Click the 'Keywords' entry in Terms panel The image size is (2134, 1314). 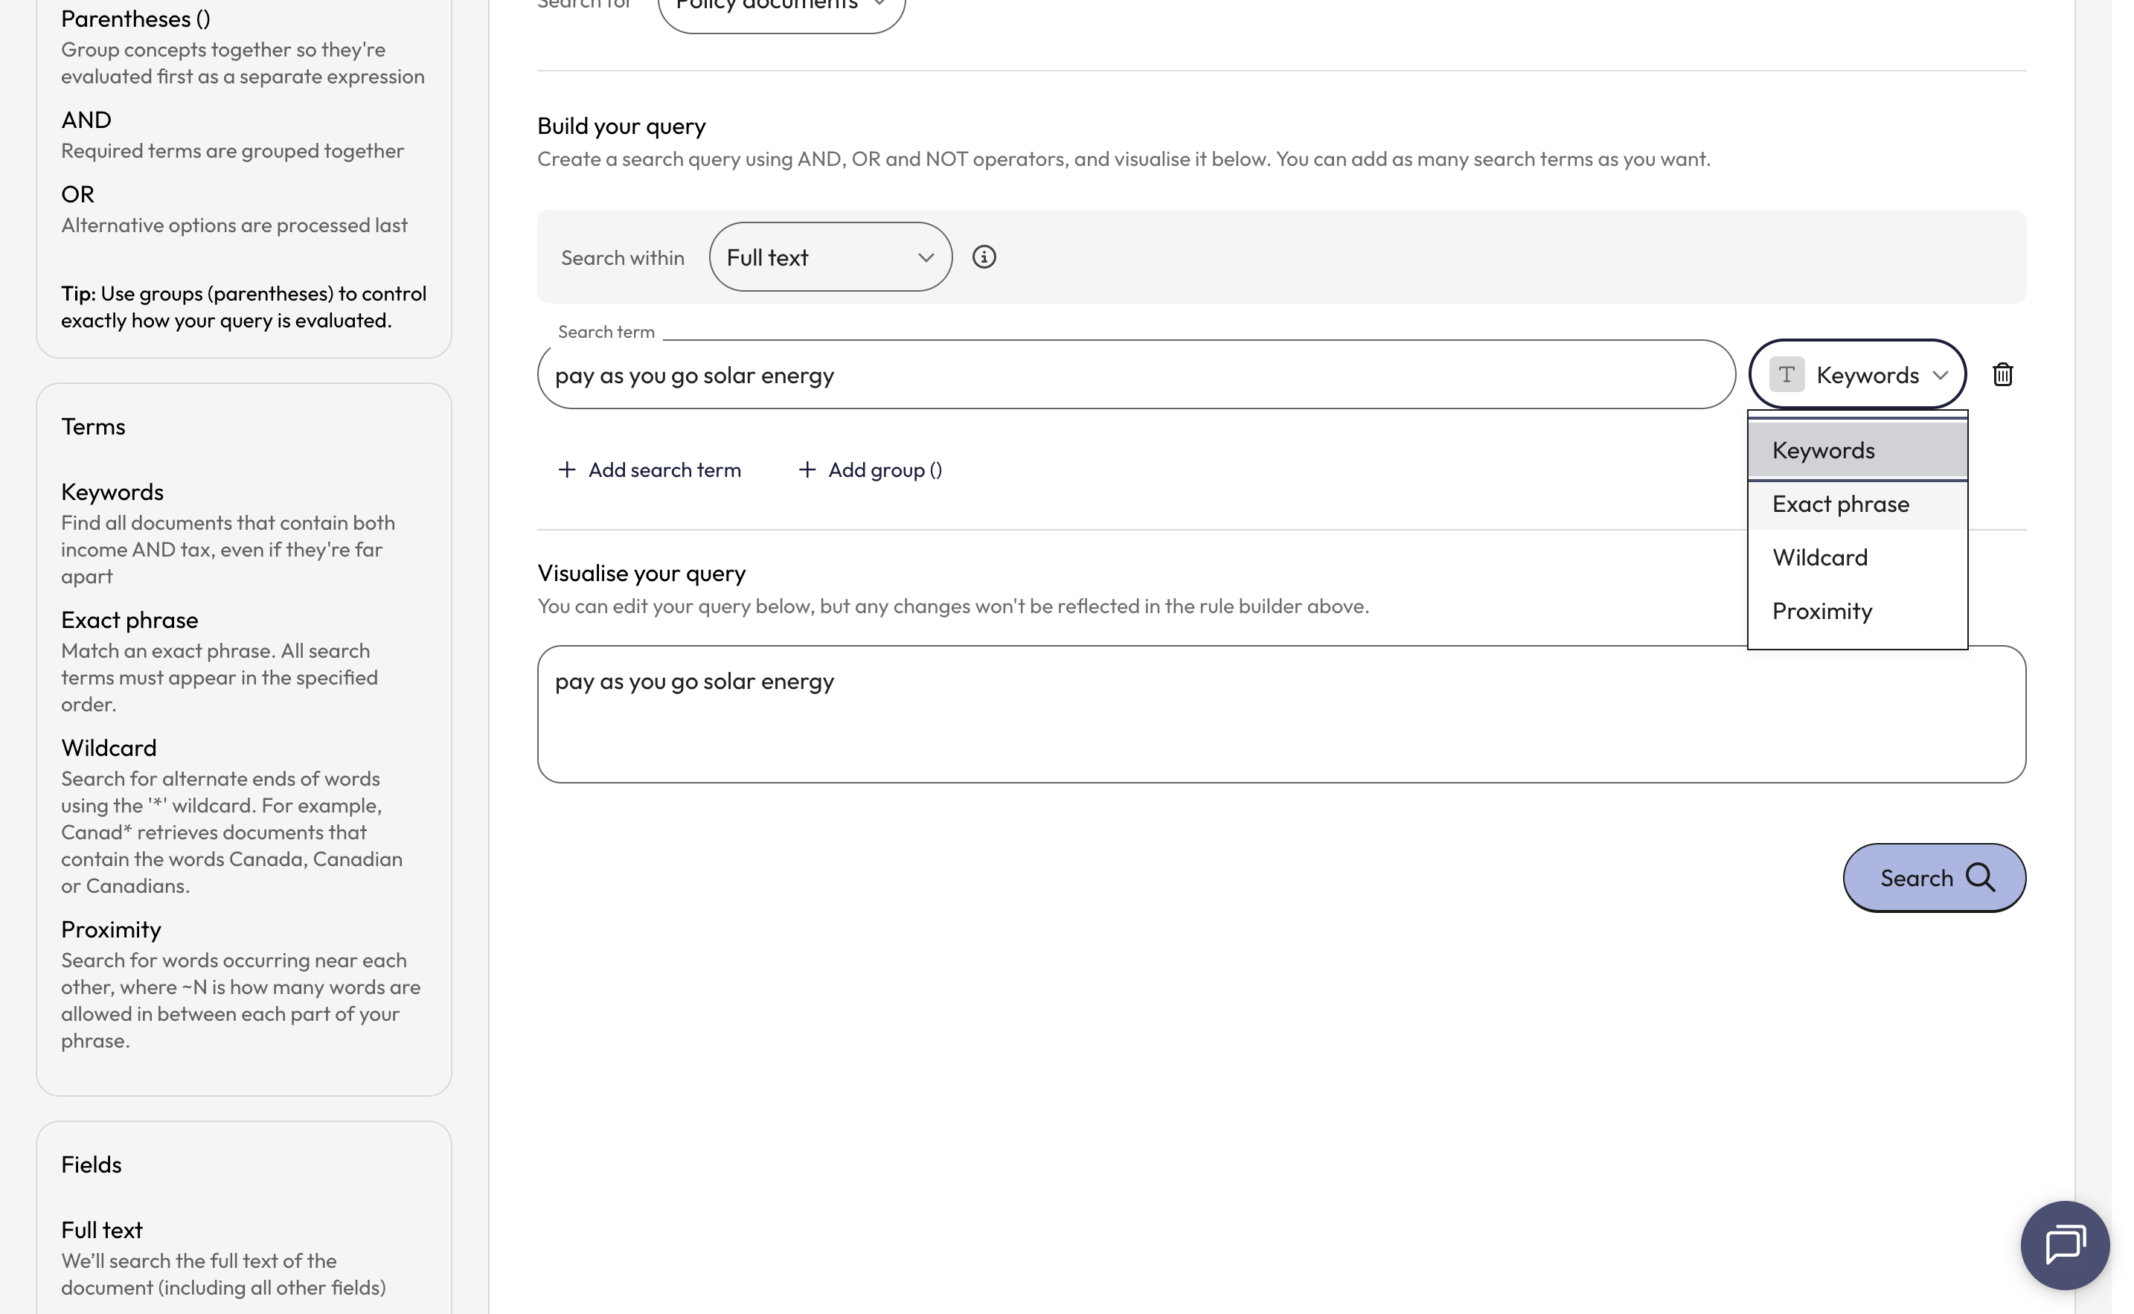(112, 492)
